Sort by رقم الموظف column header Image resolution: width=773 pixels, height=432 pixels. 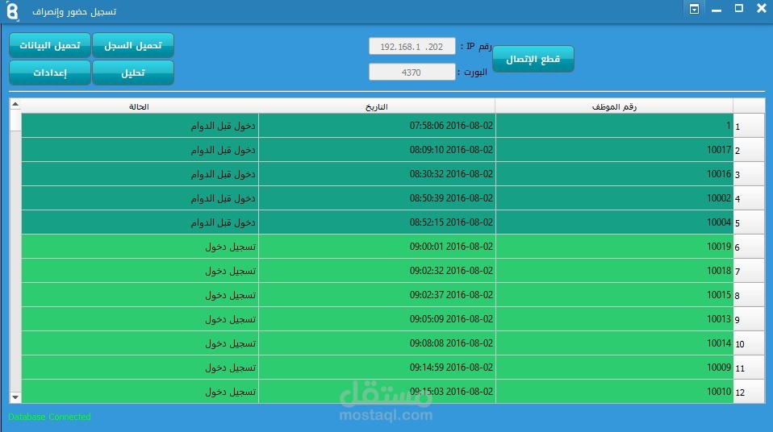click(614, 106)
